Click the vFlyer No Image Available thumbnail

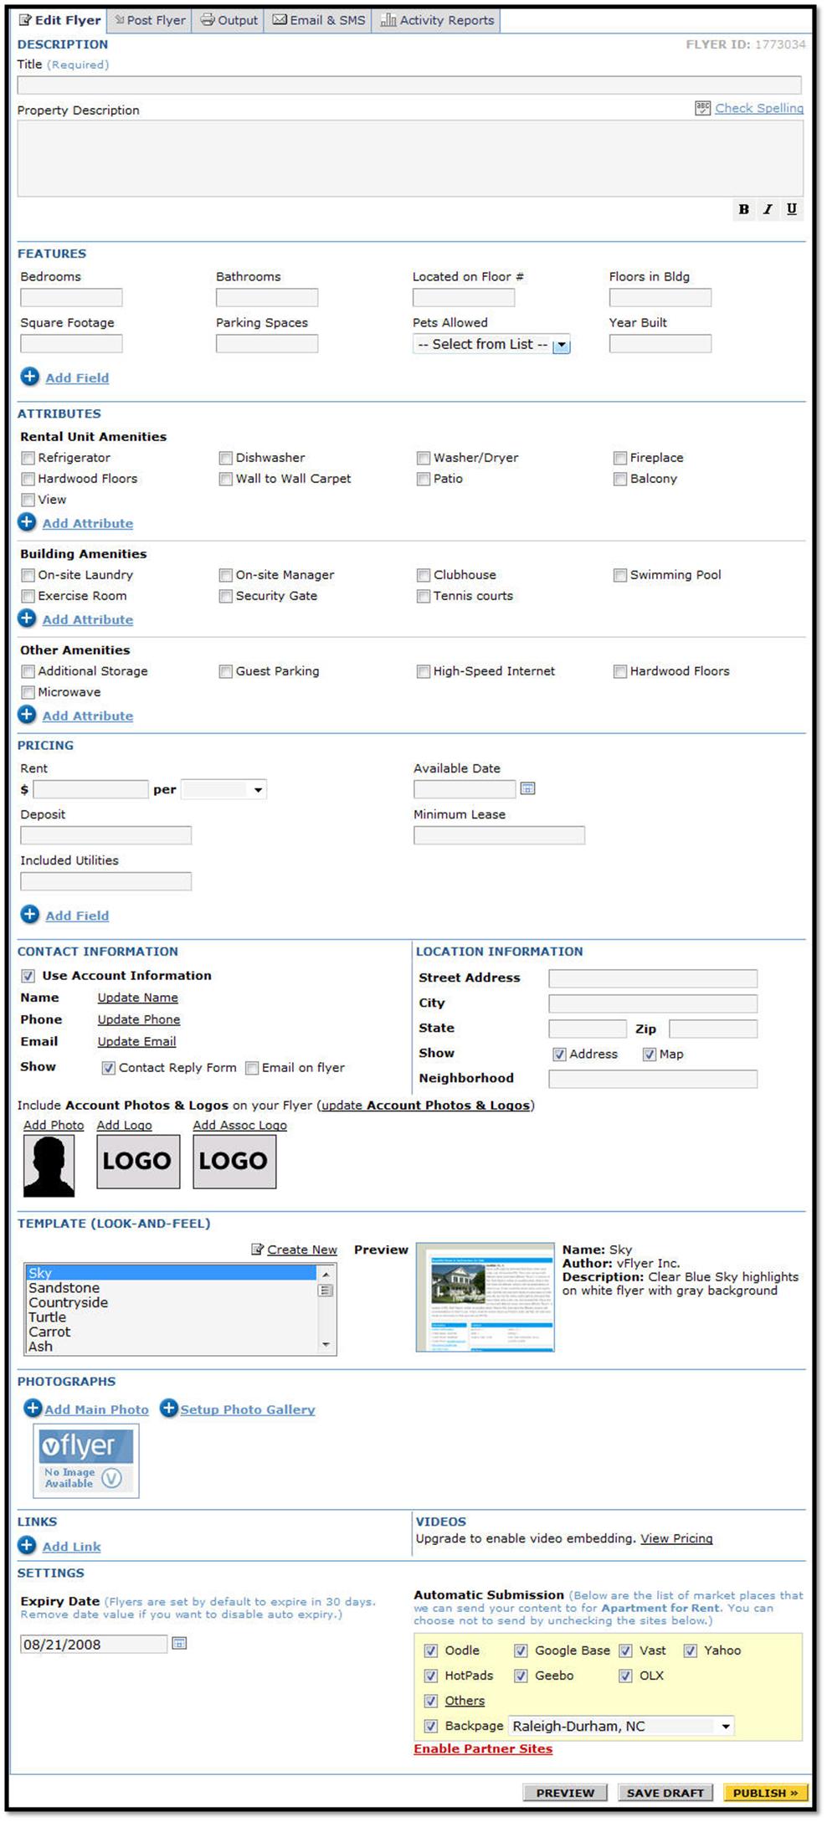[85, 1460]
